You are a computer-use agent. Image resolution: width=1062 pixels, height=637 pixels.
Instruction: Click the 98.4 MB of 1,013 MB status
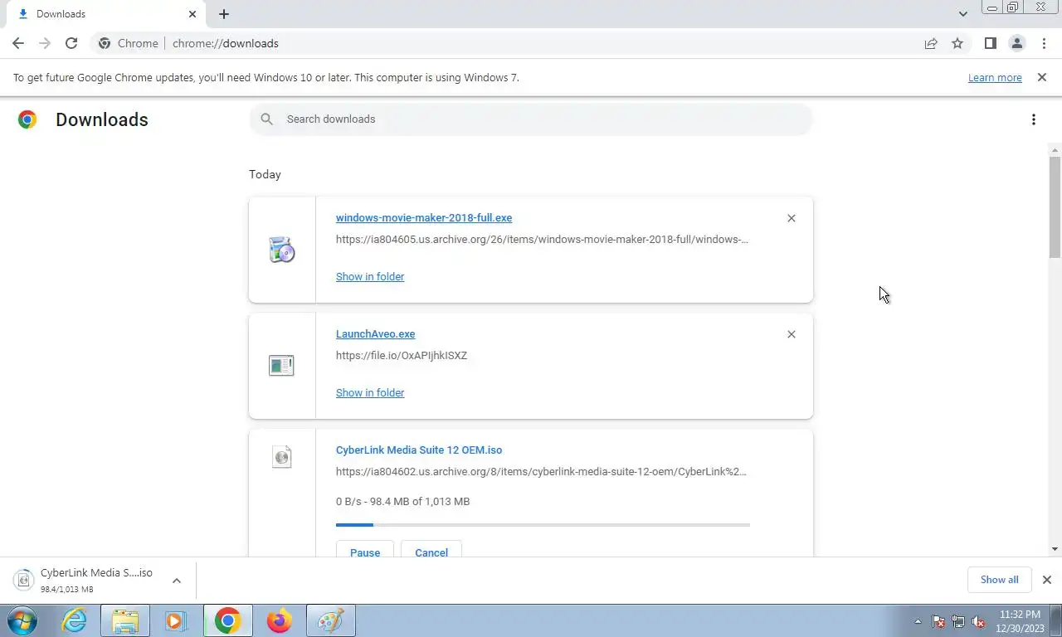tap(402, 501)
